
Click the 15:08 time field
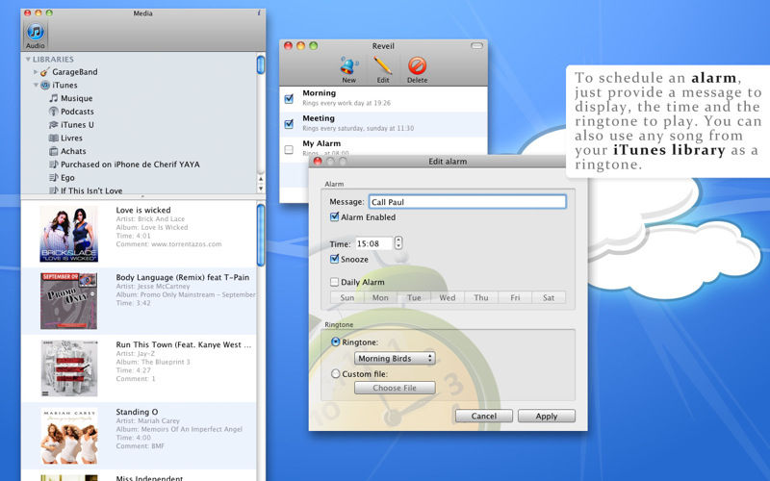pyautogui.click(x=374, y=243)
